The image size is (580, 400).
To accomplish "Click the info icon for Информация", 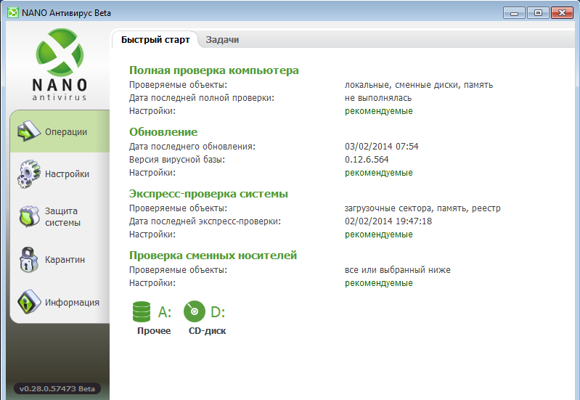I will (x=28, y=302).
